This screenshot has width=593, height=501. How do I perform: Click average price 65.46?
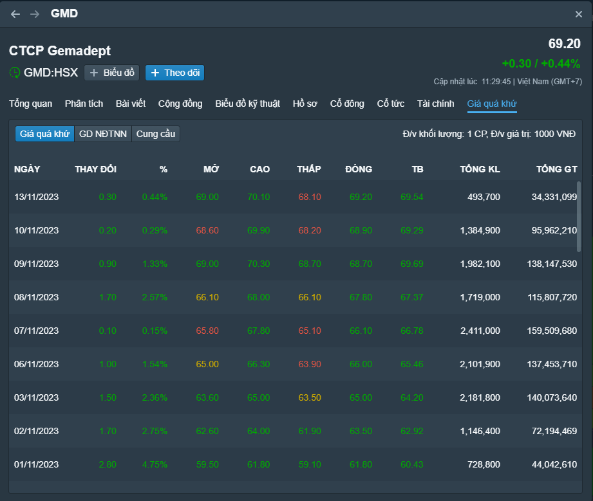(412, 364)
